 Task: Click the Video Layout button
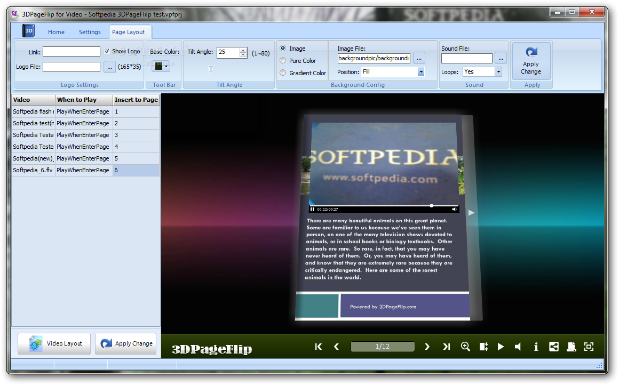[54, 343]
